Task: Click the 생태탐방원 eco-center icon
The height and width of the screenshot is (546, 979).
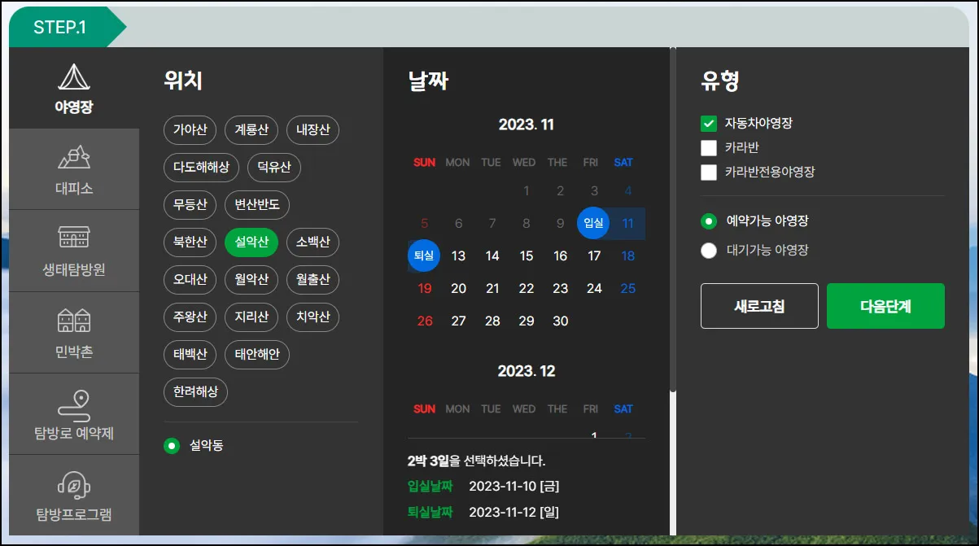Action: pyautogui.click(x=75, y=250)
